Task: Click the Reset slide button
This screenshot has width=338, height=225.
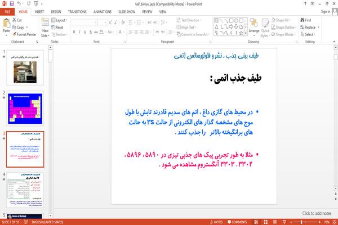Action: point(57,28)
